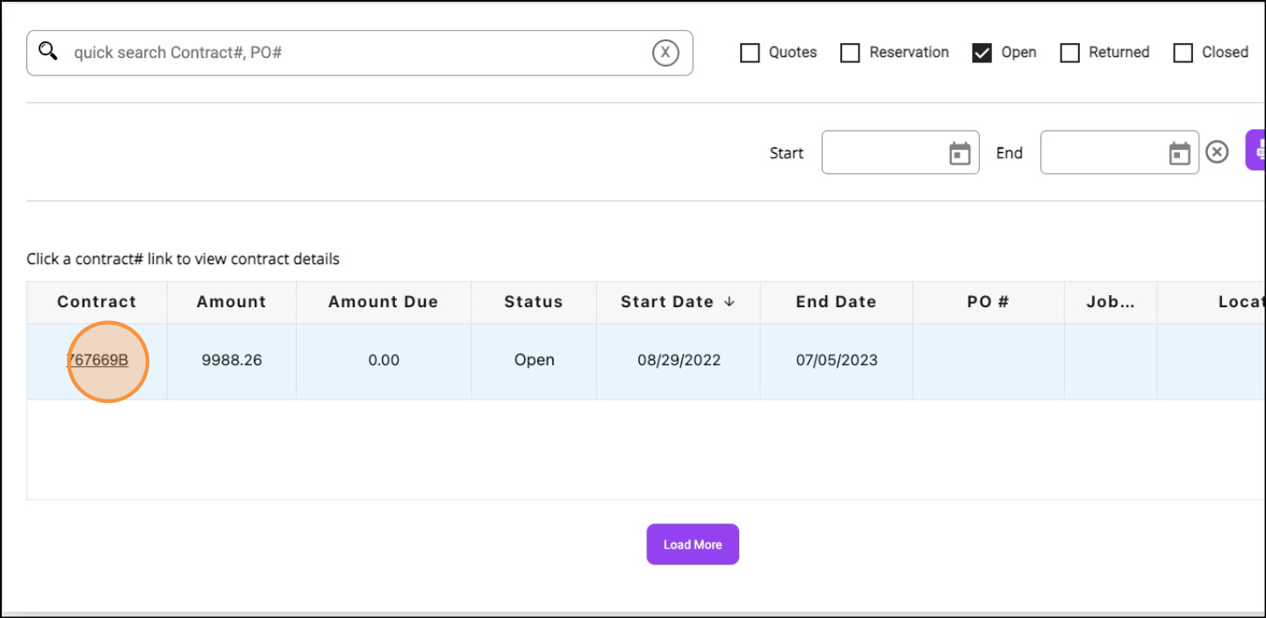Click the magnifying glass search icon
This screenshot has width=1266, height=618.
(x=48, y=52)
